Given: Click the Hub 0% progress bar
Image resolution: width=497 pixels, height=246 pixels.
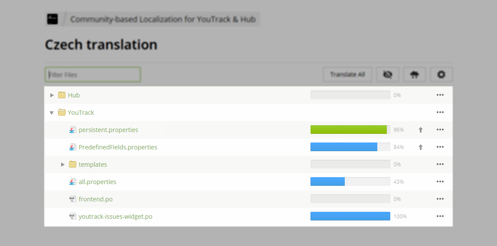Looking at the screenshot, I should tap(350, 95).
